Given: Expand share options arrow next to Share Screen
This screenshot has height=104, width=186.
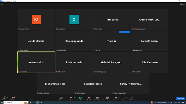Looking at the screenshot, I should (84, 98).
